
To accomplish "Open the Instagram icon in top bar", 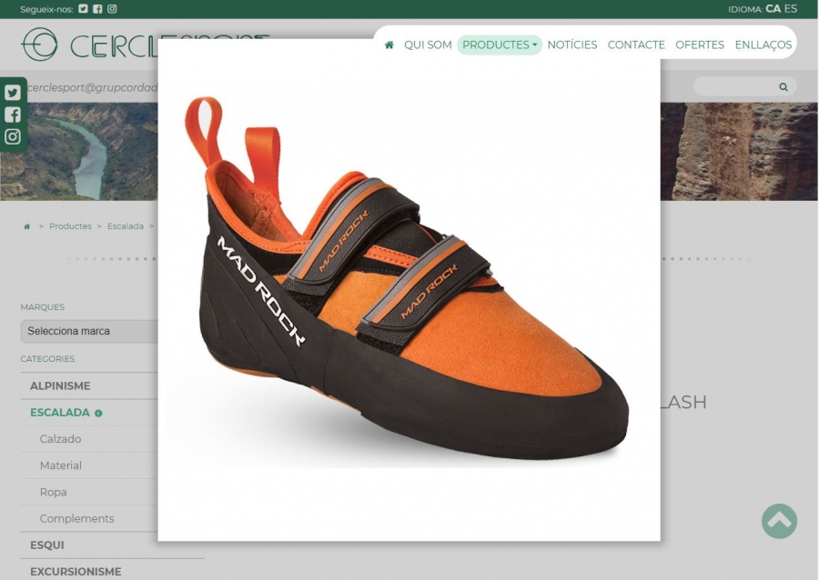I will pyautogui.click(x=112, y=9).
